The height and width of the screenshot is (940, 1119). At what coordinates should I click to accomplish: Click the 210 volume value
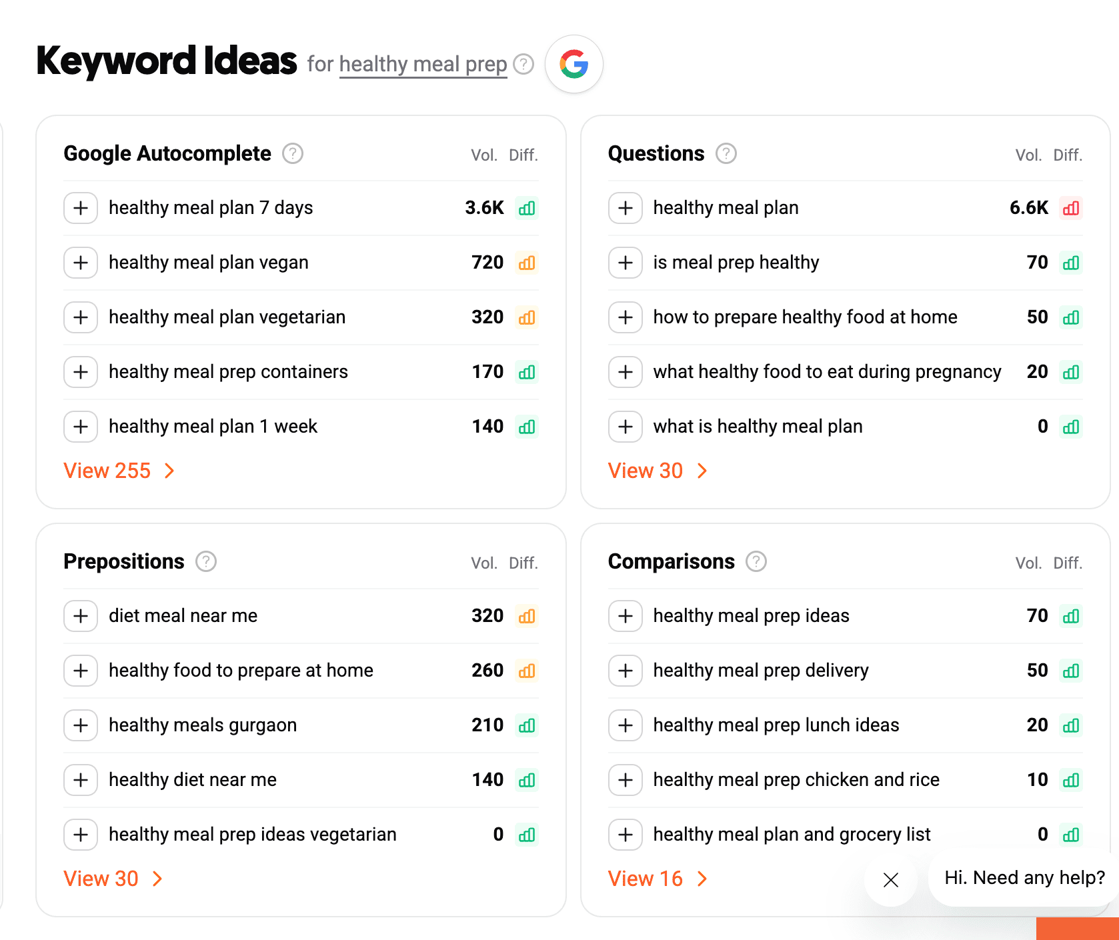tap(487, 725)
